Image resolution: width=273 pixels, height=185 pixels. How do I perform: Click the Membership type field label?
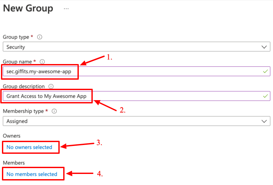(23, 111)
